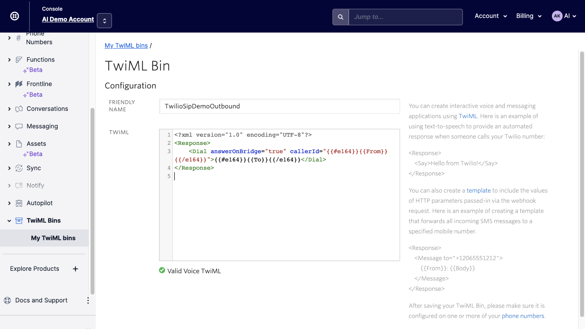Open Docs and Support

(41, 300)
